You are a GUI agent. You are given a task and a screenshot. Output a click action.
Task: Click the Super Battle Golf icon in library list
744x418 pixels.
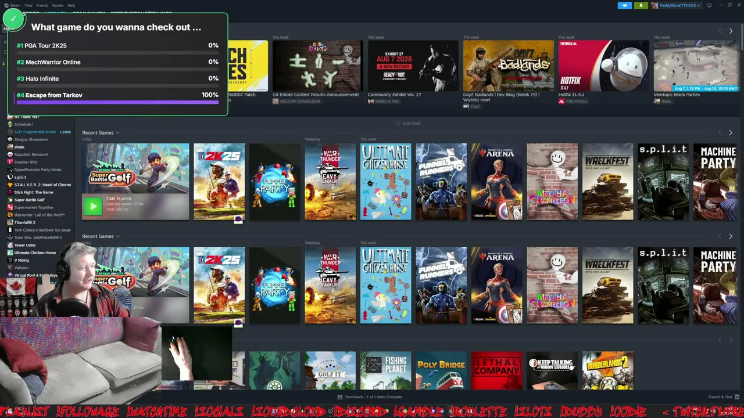pos(10,200)
